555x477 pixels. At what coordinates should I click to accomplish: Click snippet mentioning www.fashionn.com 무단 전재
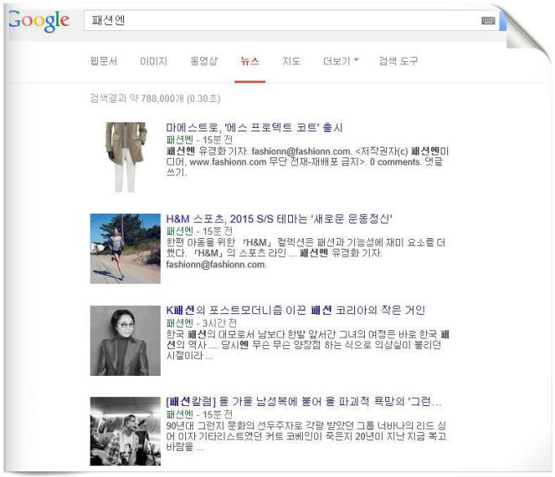click(x=308, y=161)
